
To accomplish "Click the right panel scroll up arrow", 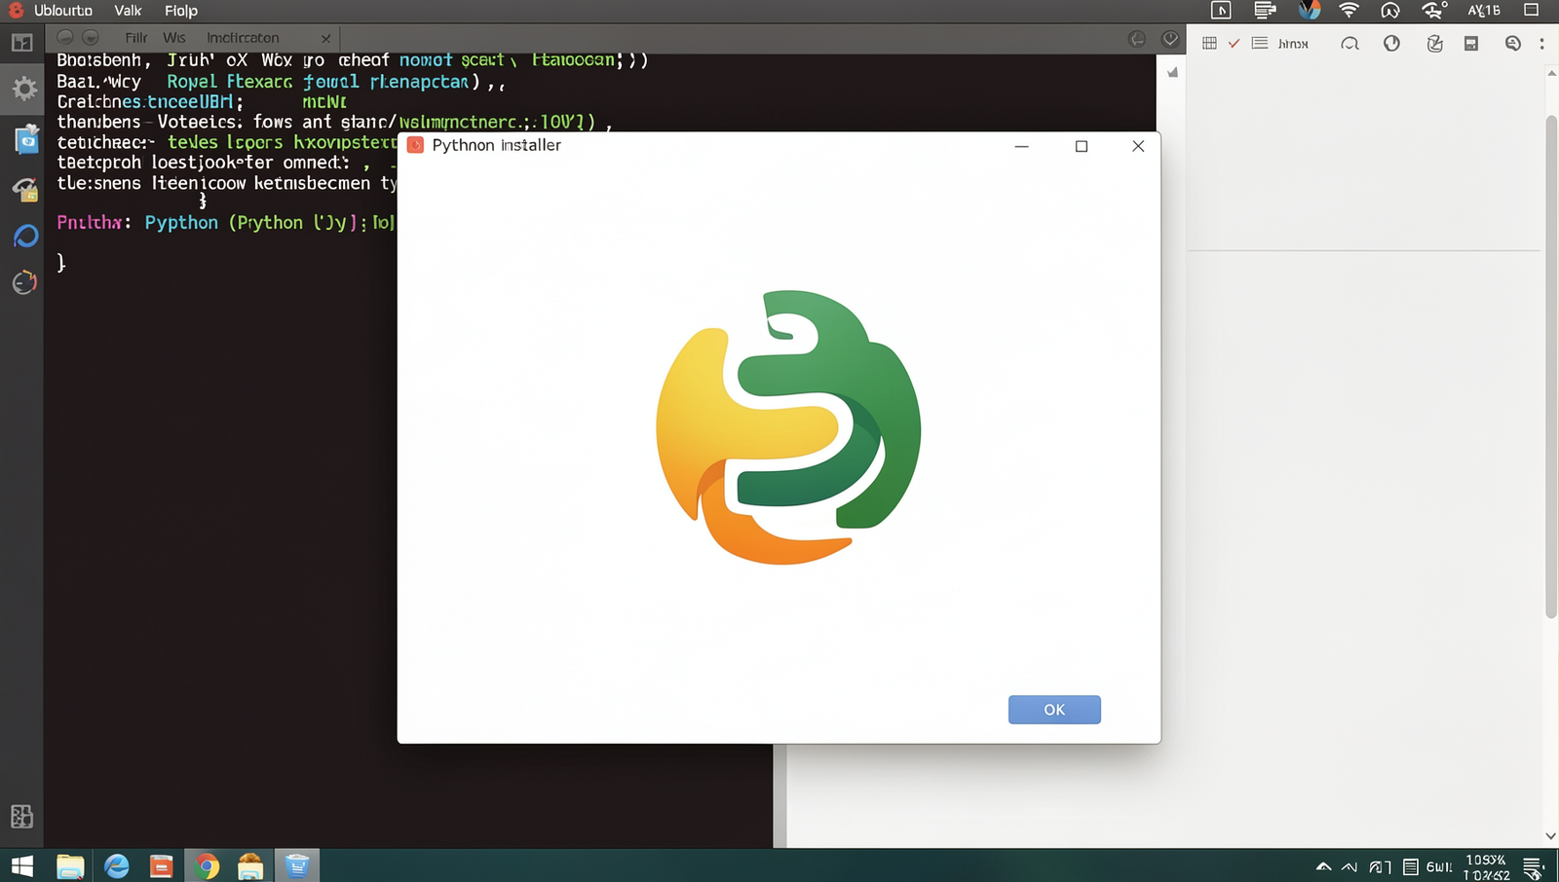I will click(x=1550, y=73).
